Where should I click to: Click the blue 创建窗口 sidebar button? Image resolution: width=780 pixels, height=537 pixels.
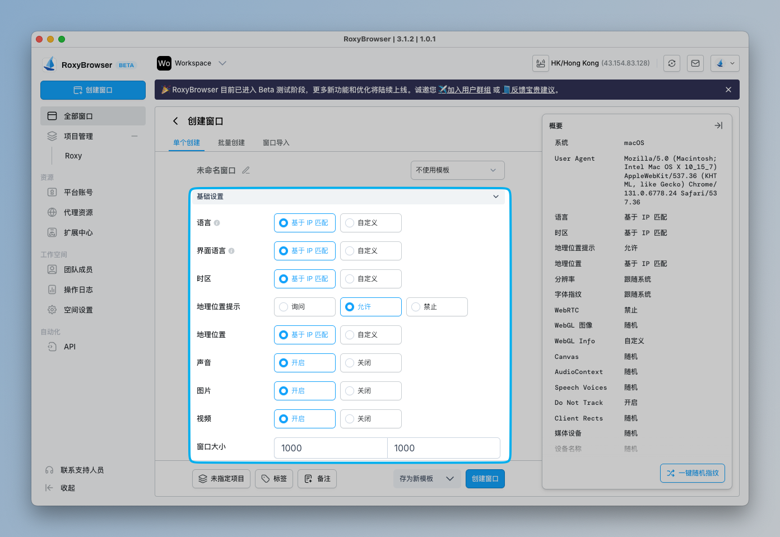pyautogui.click(x=93, y=90)
